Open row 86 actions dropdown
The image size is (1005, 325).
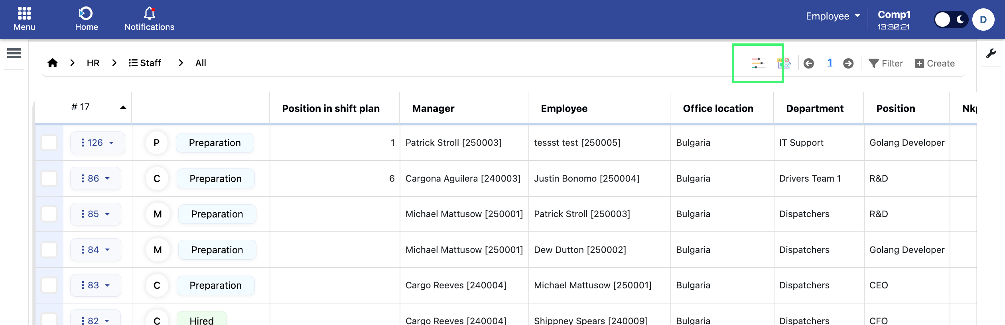(96, 178)
